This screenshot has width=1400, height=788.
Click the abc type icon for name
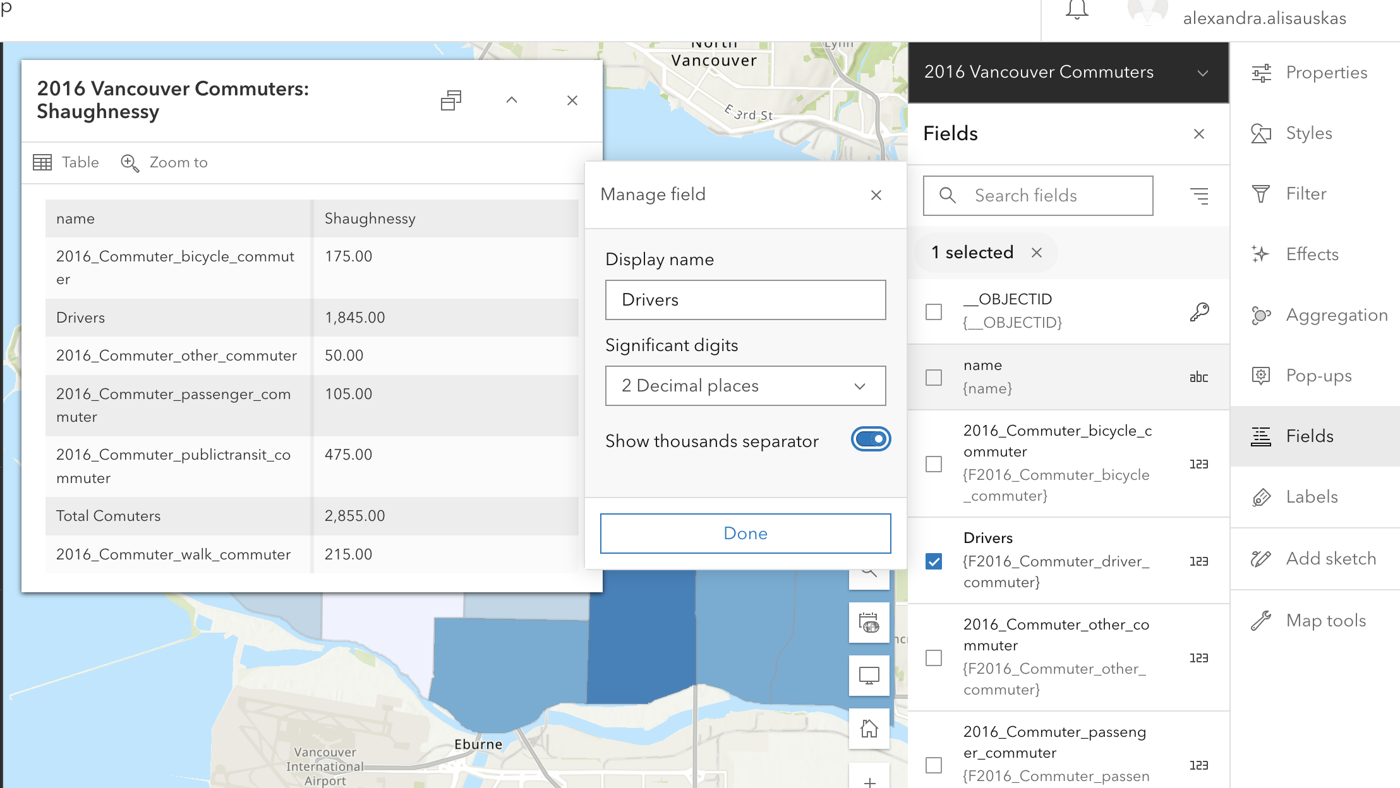(1199, 378)
